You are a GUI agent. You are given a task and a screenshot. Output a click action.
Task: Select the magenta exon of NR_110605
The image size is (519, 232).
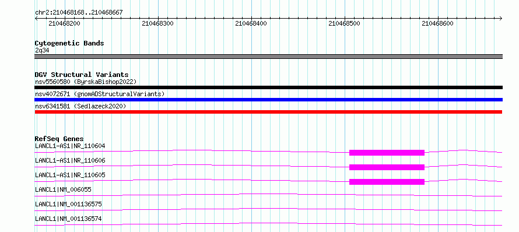pos(387,182)
